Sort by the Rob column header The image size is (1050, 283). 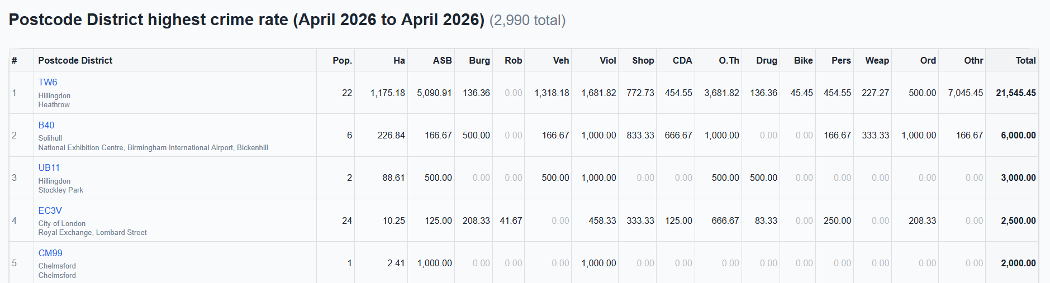tap(514, 60)
